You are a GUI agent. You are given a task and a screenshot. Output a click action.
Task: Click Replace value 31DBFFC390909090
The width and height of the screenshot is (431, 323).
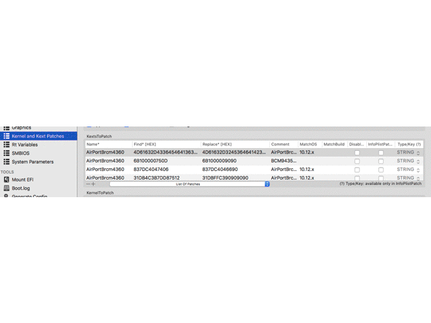[x=225, y=178]
